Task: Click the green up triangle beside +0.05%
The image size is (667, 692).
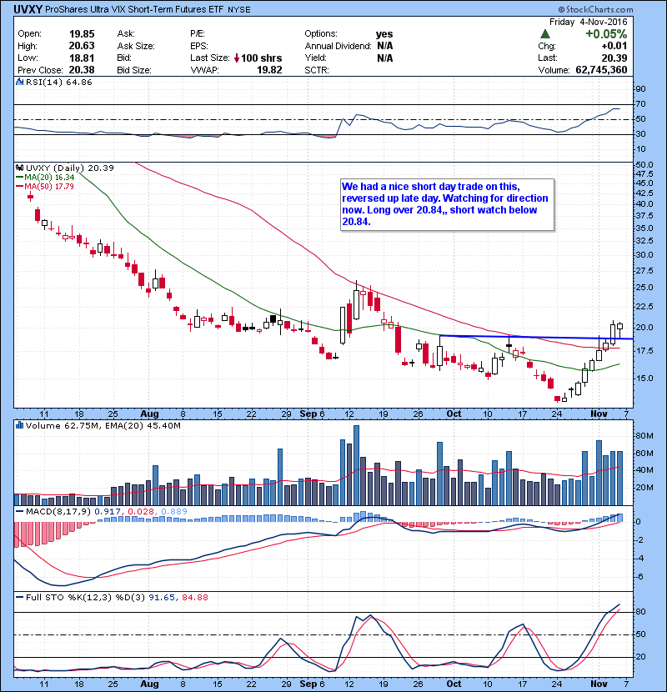Action: (544, 34)
